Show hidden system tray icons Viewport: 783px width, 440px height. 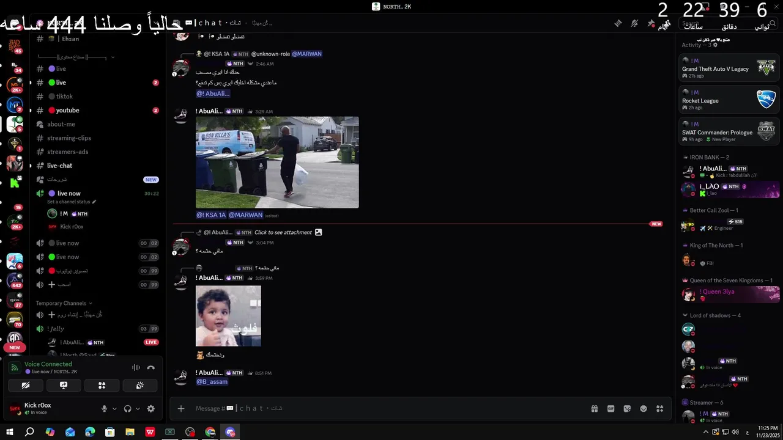tap(705, 432)
